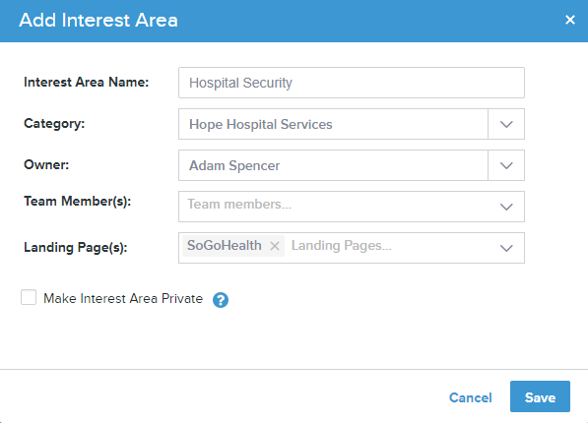Image resolution: width=588 pixels, height=423 pixels.
Task: Click the Add Interest Area title bar
Action: coord(294,21)
